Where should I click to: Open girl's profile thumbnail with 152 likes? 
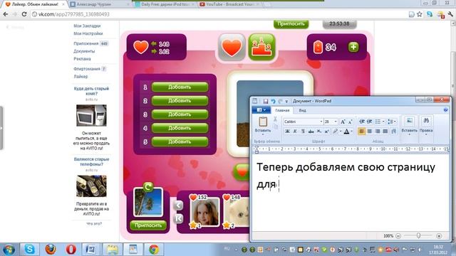[x=204, y=212]
